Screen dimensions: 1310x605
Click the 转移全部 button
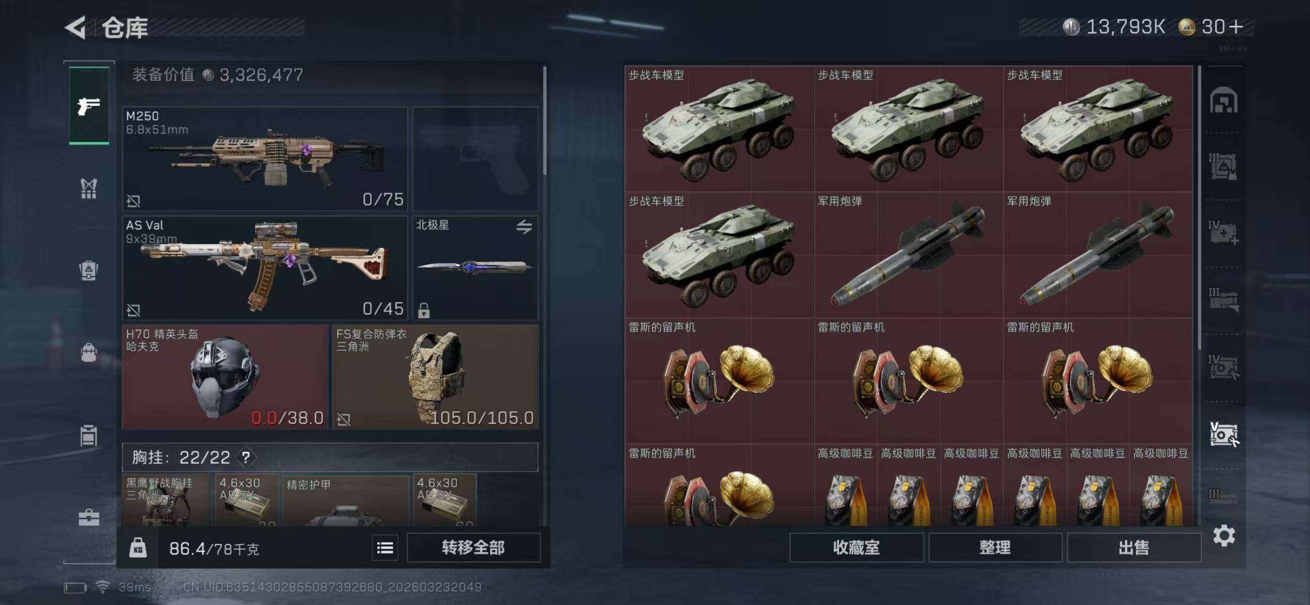pos(473,548)
